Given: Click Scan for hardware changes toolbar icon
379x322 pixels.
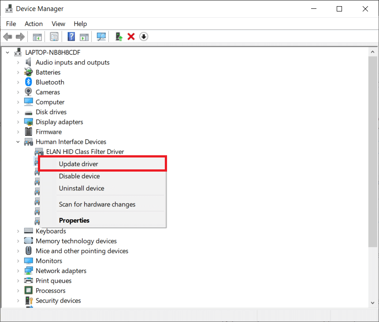Looking at the screenshot, I should coord(102,37).
